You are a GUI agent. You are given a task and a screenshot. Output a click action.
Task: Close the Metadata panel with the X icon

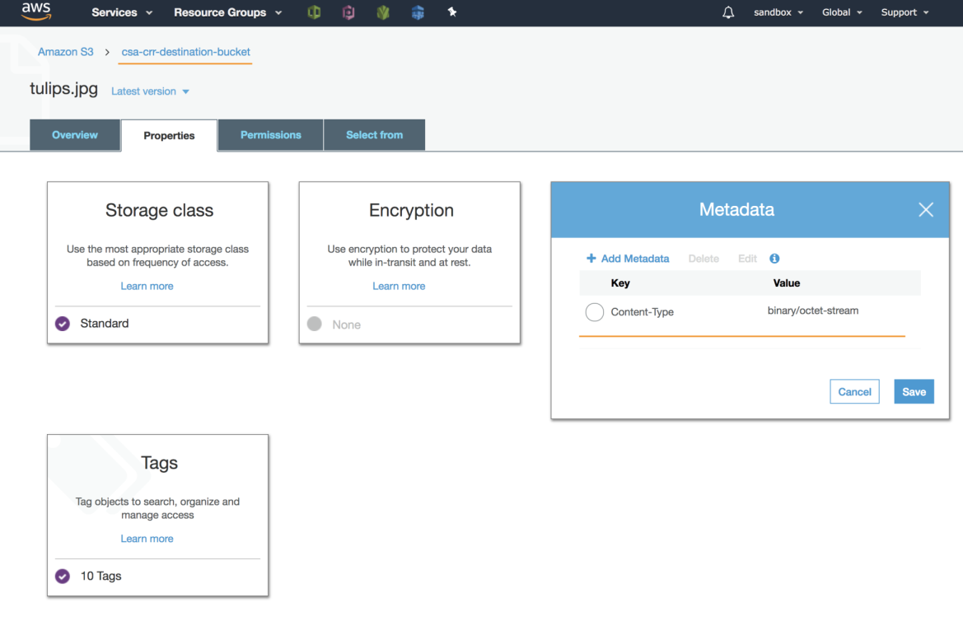[x=925, y=210]
